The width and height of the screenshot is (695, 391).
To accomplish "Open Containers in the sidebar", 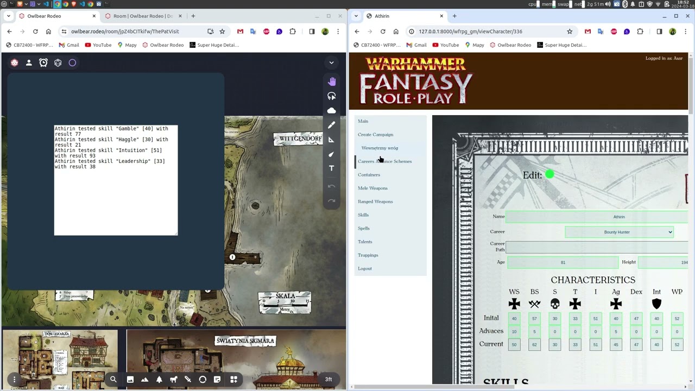I will [x=369, y=175].
